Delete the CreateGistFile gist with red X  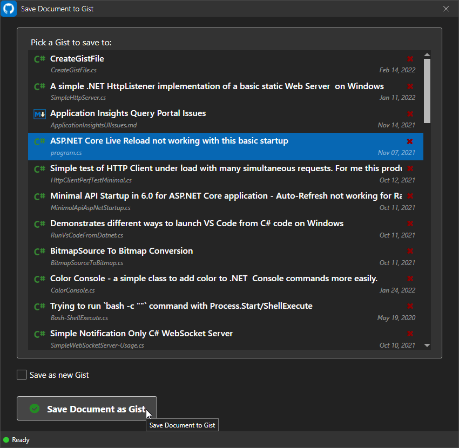coord(410,59)
